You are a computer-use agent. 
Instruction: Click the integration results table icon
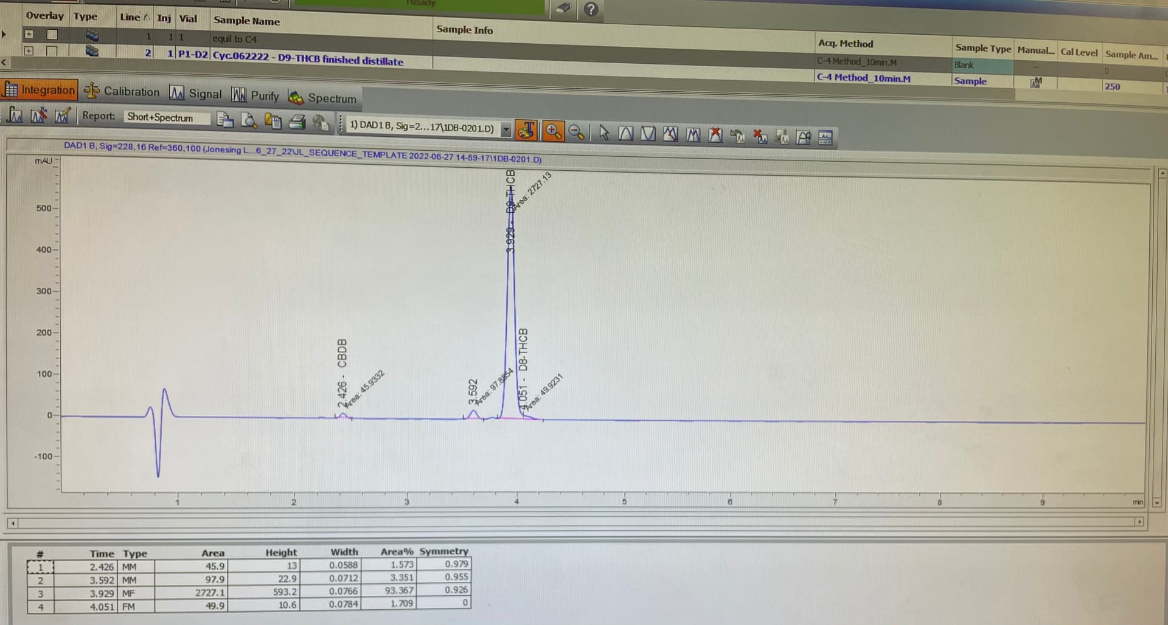(x=826, y=138)
